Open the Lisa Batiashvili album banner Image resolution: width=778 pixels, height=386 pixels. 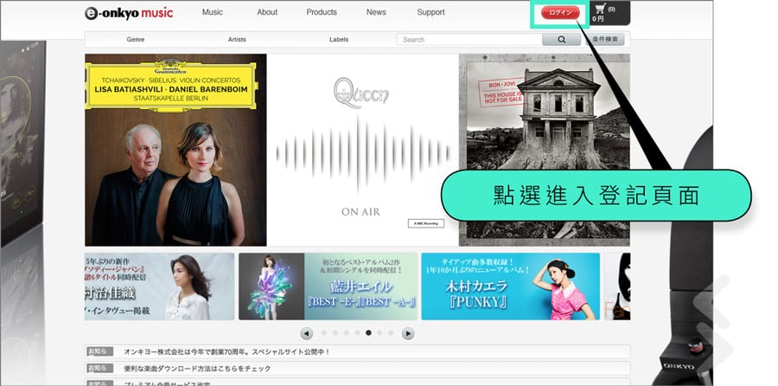point(175,150)
